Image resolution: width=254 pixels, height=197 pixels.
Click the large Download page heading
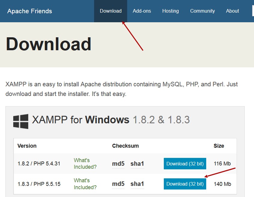tap(48, 44)
